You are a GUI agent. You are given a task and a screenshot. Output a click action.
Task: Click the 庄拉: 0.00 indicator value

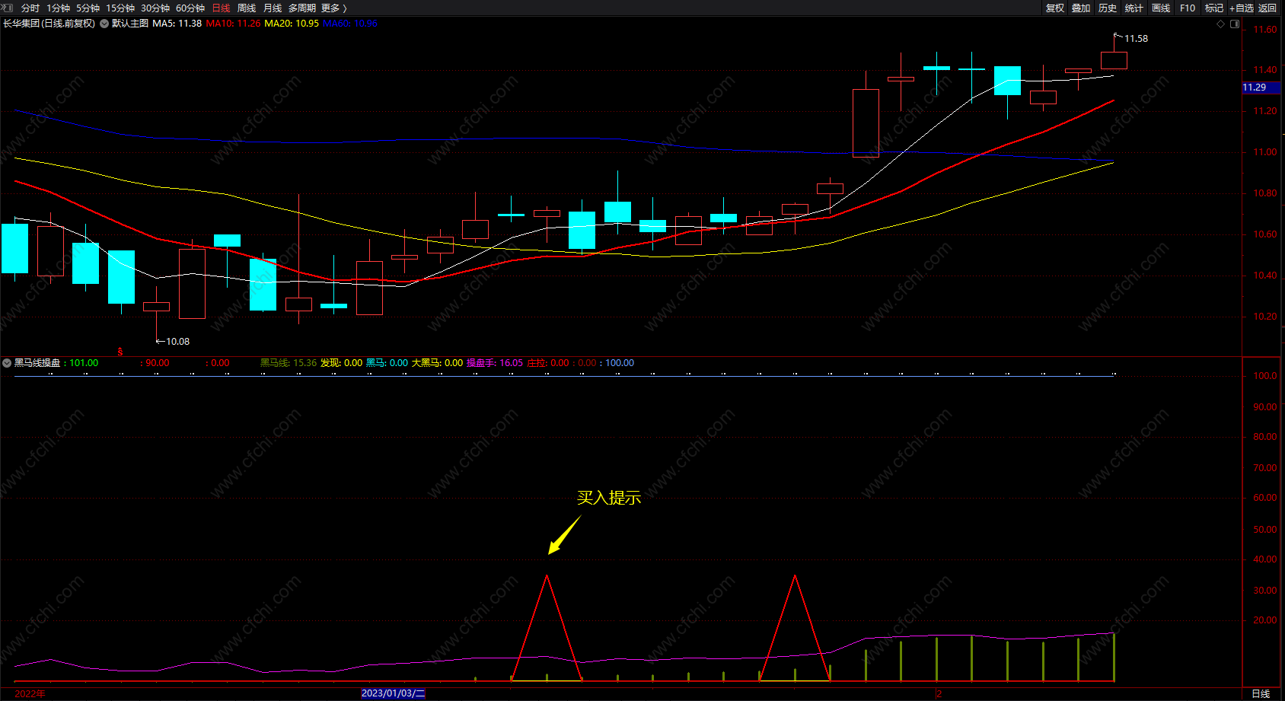pos(548,363)
